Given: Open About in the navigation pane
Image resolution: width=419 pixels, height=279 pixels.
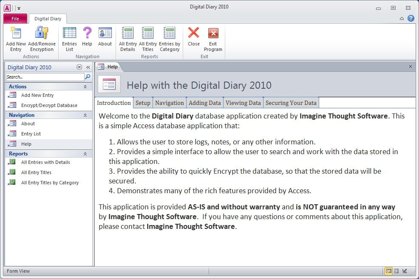Looking at the screenshot, I should (48, 124).
